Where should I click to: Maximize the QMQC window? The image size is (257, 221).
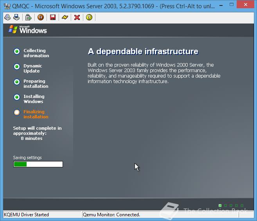232,5
